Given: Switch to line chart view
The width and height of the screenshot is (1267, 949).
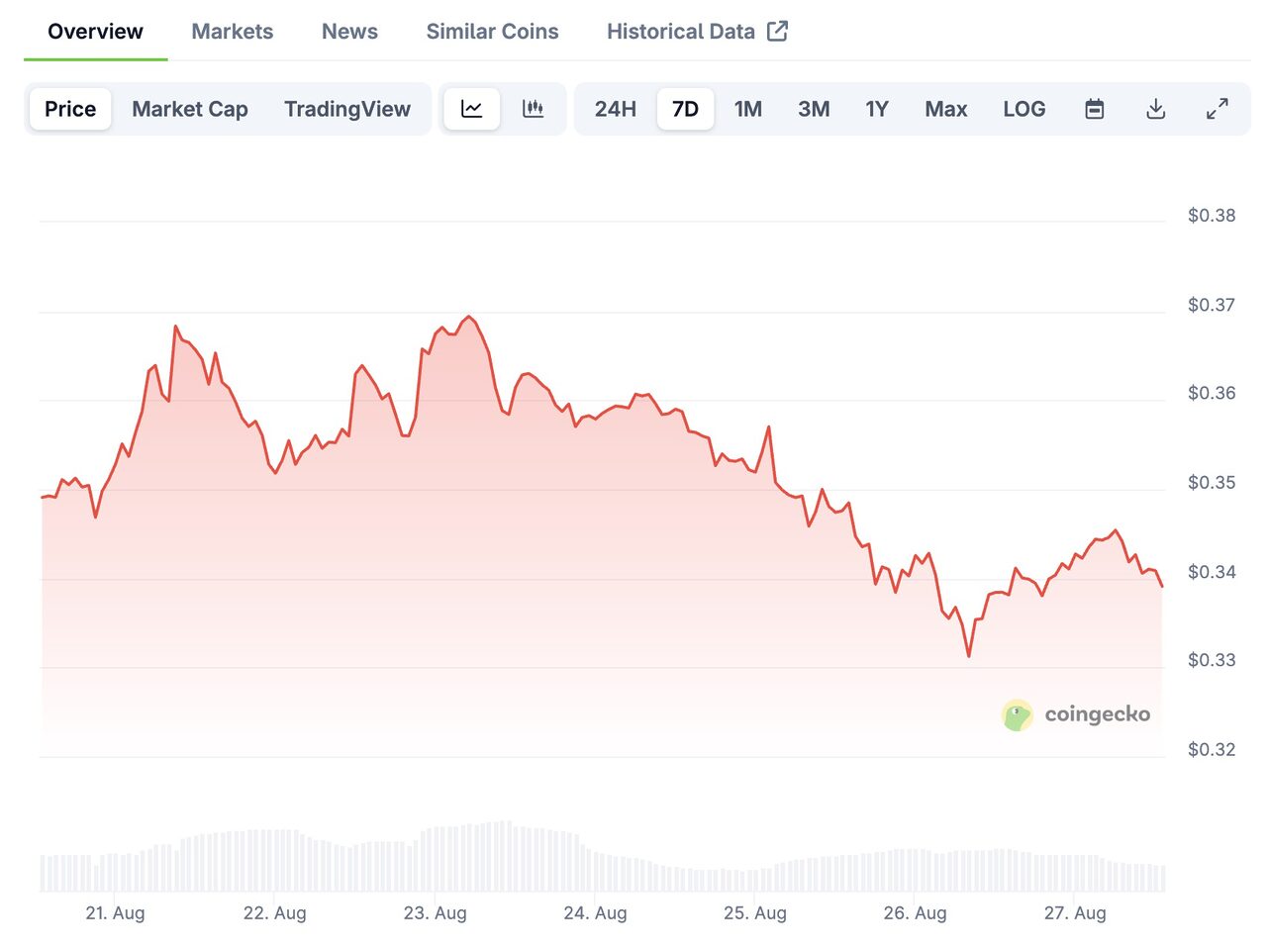Looking at the screenshot, I should [x=471, y=109].
